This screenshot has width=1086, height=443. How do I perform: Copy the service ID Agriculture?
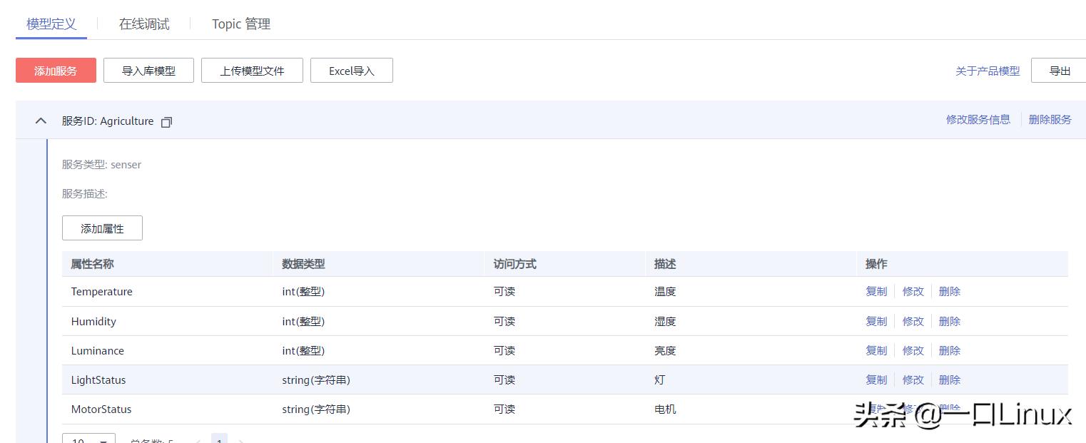[x=166, y=122]
